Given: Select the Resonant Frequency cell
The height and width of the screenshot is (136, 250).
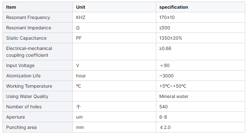Looking at the screenshot, I should pyautogui.click(x=28, y=17).
